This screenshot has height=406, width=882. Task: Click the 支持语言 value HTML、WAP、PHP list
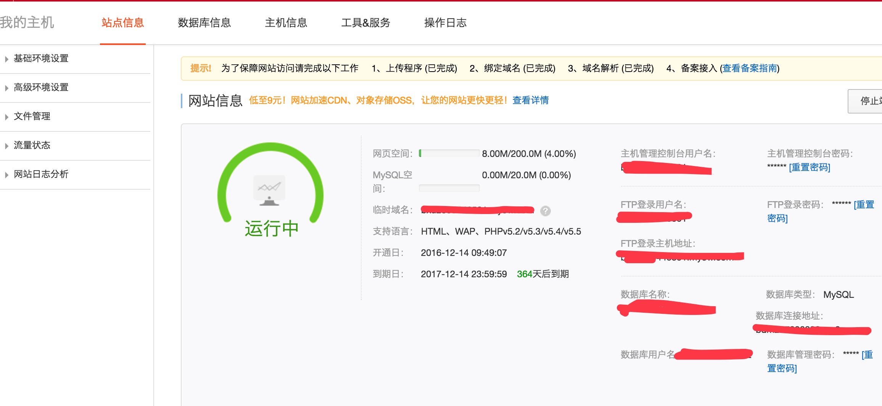point(501,231)
